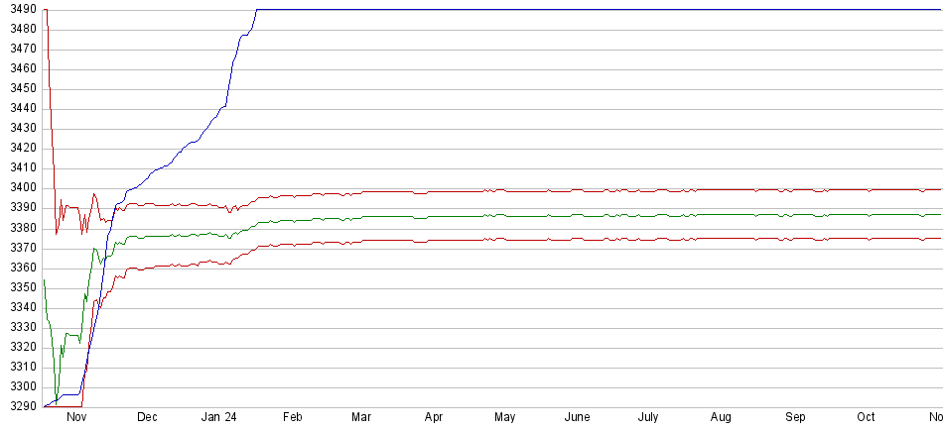Select the 3350 y-axis value label

(20, 287)
